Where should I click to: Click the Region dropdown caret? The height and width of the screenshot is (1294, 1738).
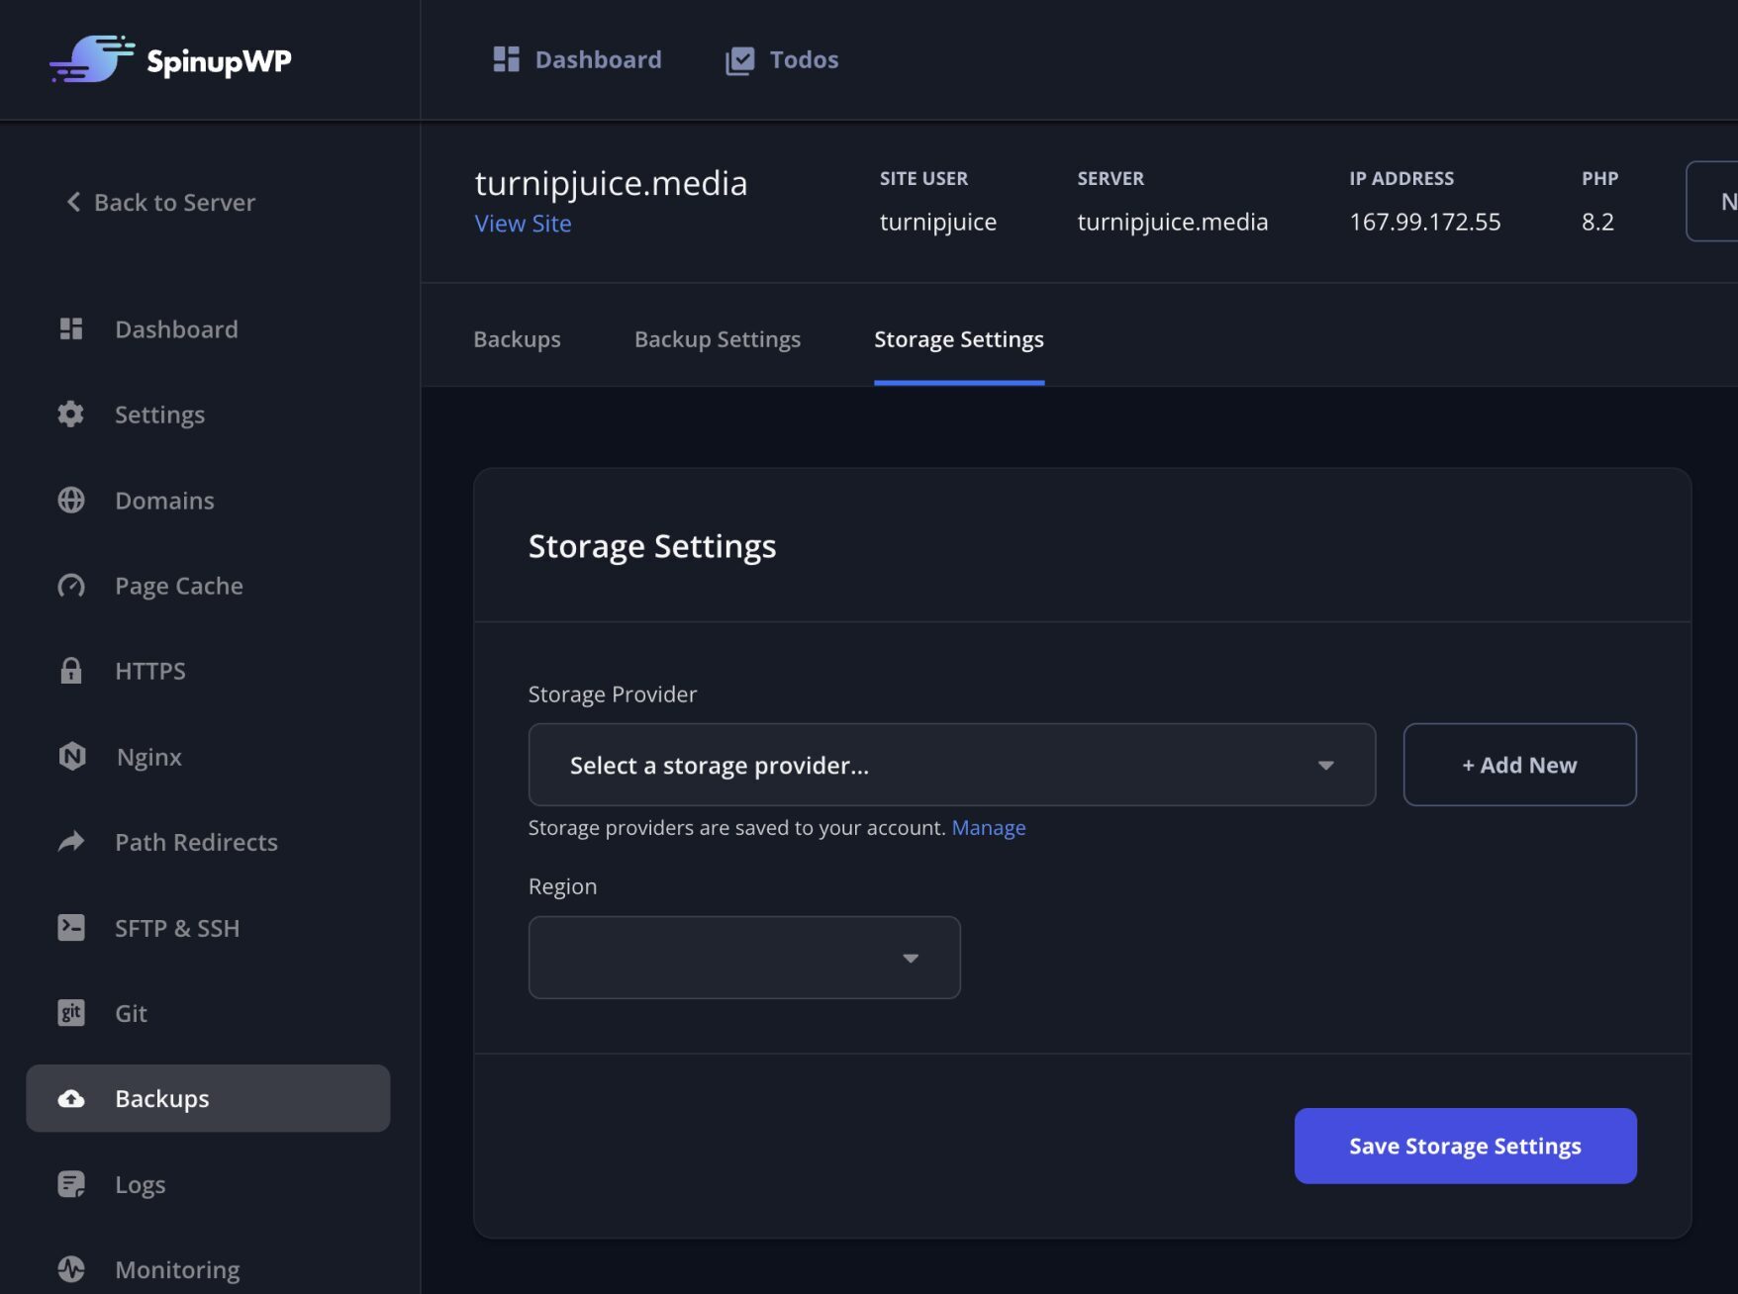point(911,959)
